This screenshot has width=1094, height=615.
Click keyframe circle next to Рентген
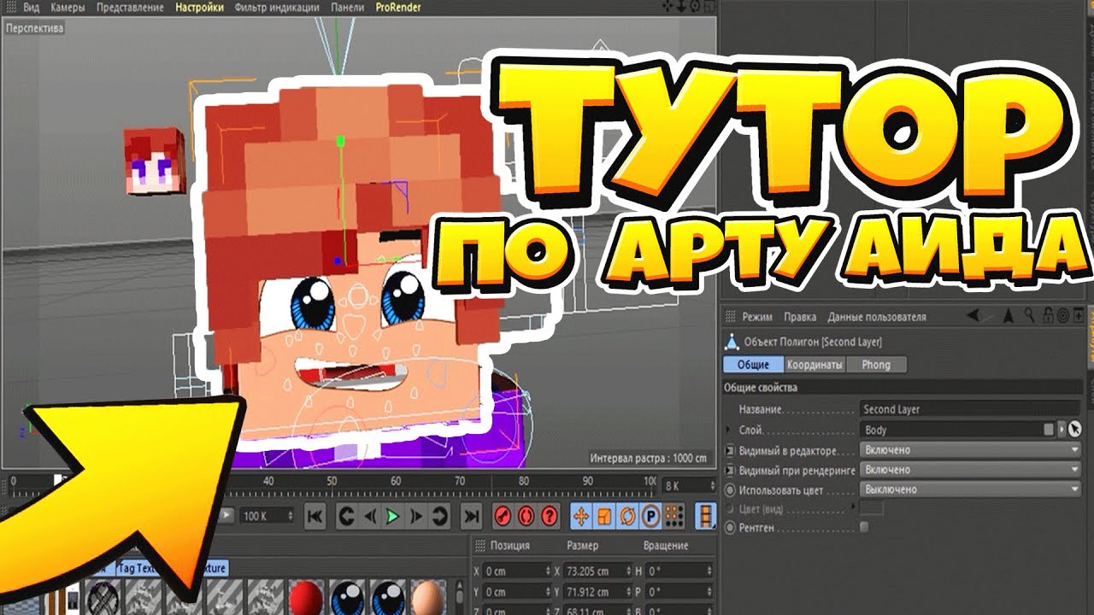point(730,529)
